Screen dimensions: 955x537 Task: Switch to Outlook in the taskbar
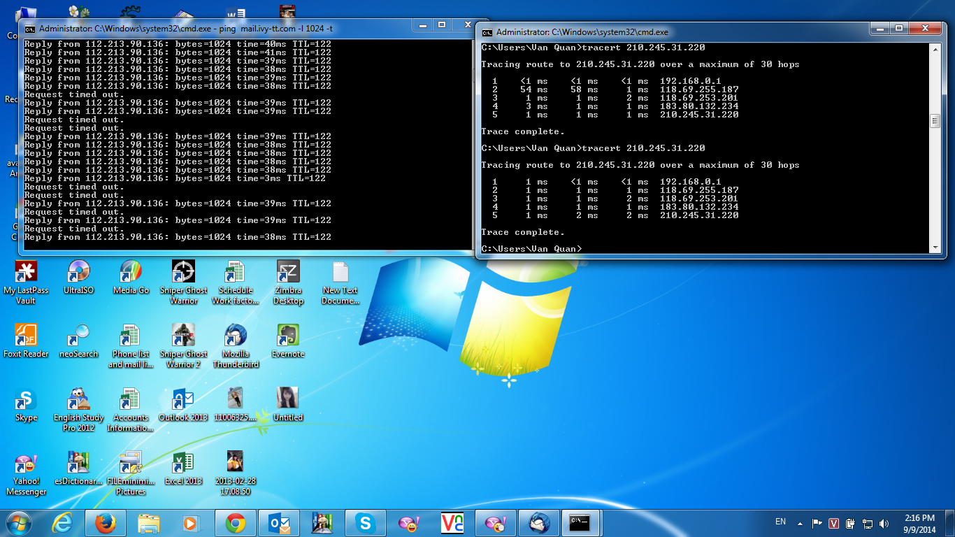click(x=278, y=523)
